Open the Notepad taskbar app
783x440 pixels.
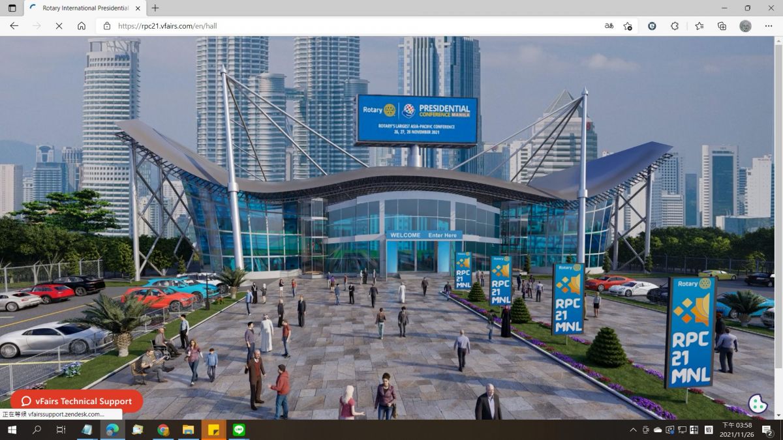(x=87, y=430)
